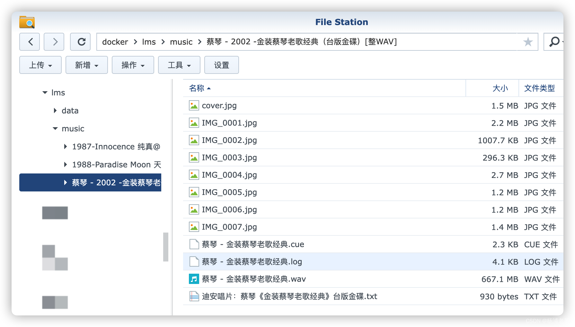Click the 设置 settings button
The width and height of the screenshot is (575, 327).
(221, 65)
